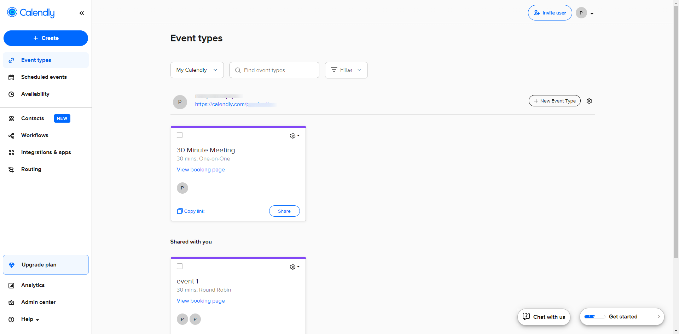Screen dimensions: 679x334
Task: Click the Shared with you heading
Action: [x=191, y=242]
